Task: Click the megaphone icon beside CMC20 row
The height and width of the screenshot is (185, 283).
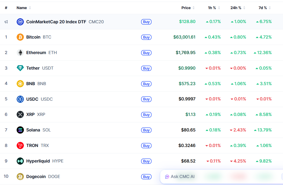Action: 6,22
